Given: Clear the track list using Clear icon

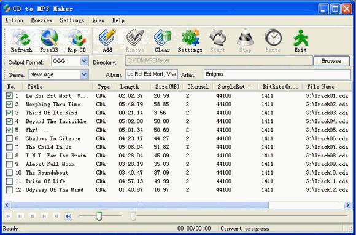Looking at the screenshot, I should [x=162, y=38].
